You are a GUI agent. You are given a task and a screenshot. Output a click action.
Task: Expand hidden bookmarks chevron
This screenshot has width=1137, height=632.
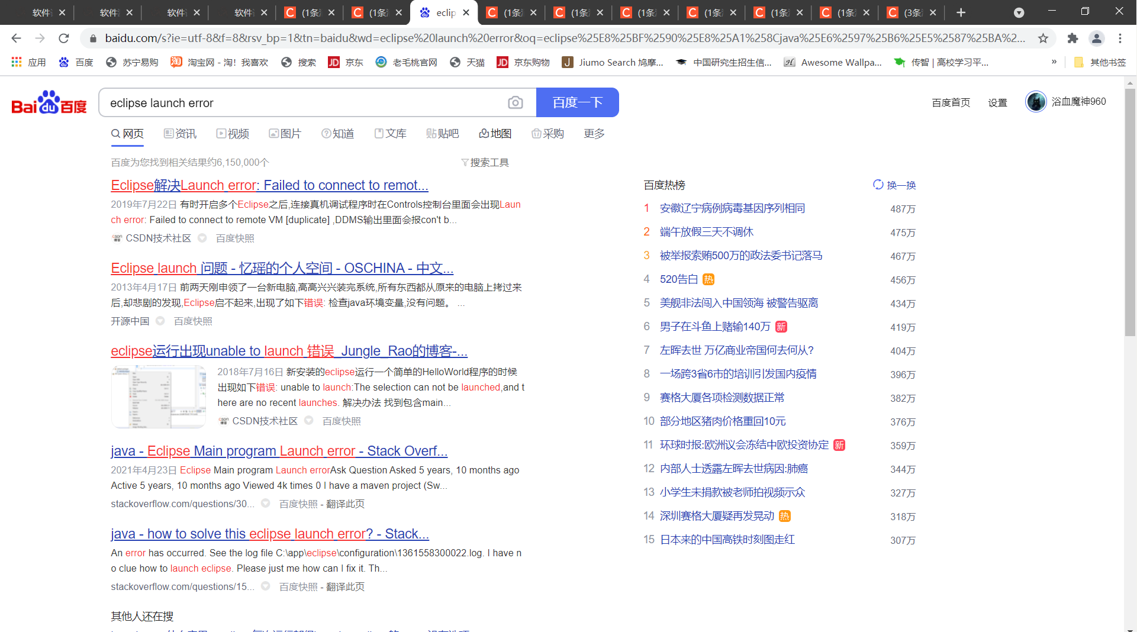tap(1054, 62)
